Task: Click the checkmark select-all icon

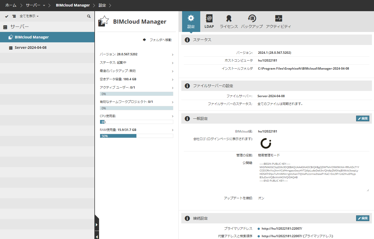Action: (7, 16)
